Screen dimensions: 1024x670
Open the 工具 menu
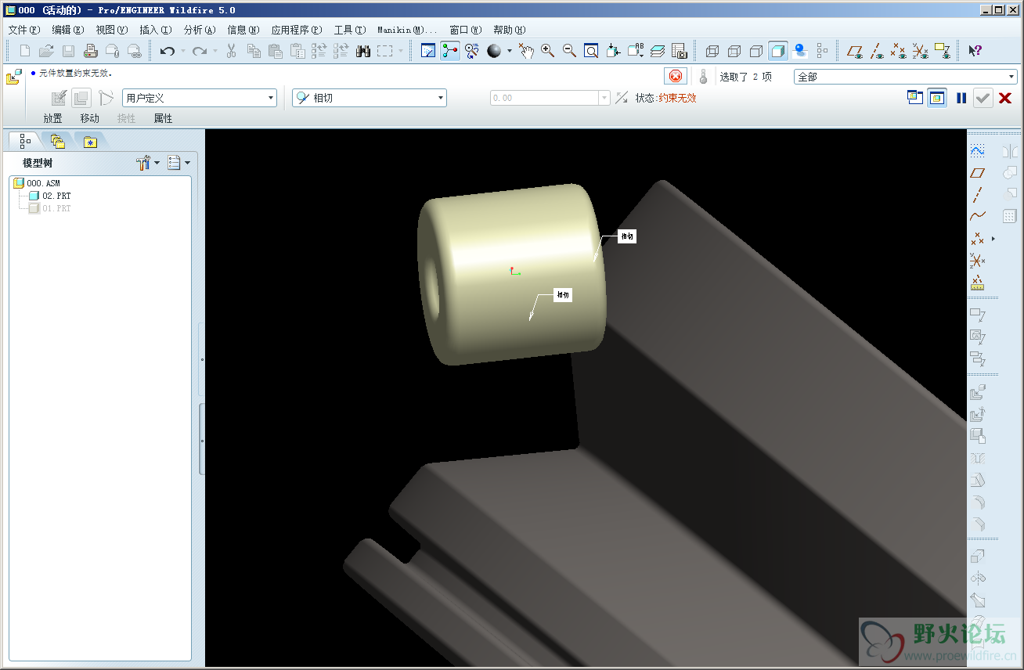point(350,30)
